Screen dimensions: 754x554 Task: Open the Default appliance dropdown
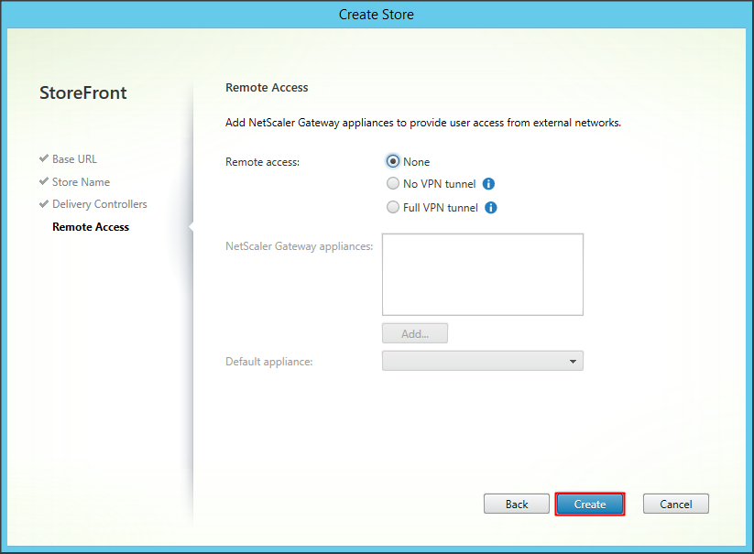click(482, 362)
